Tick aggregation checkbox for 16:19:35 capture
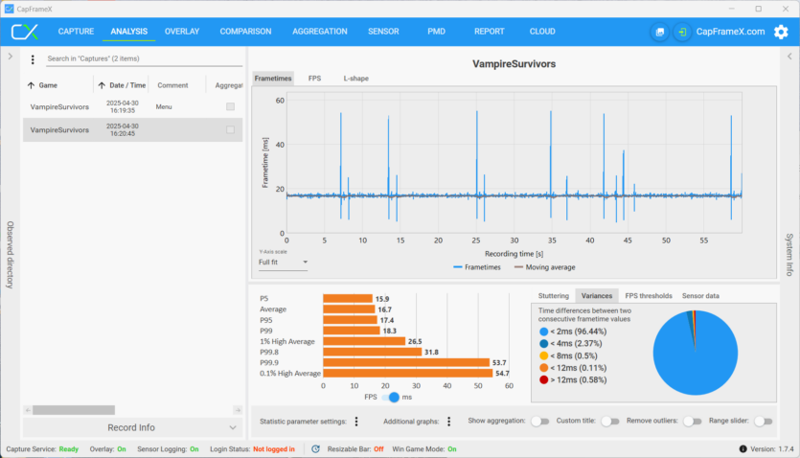800x458 pixels. click(231, 106)
